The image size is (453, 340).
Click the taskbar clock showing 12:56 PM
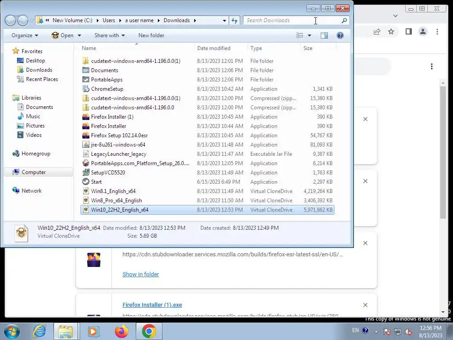(x=430, y=328)
